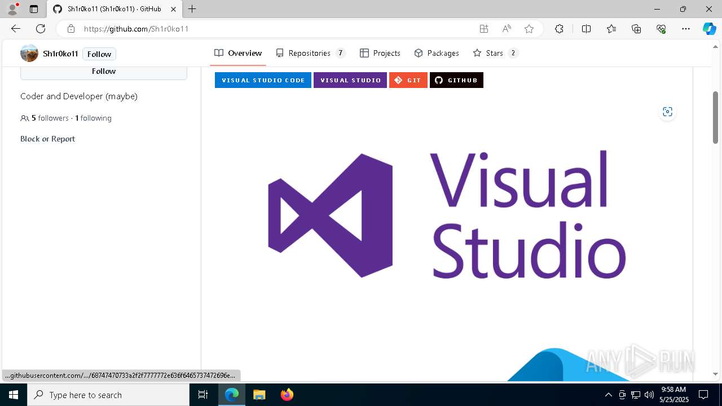Open the tab actions menu icon
The image size is (722, 406).
click(34, 9)
